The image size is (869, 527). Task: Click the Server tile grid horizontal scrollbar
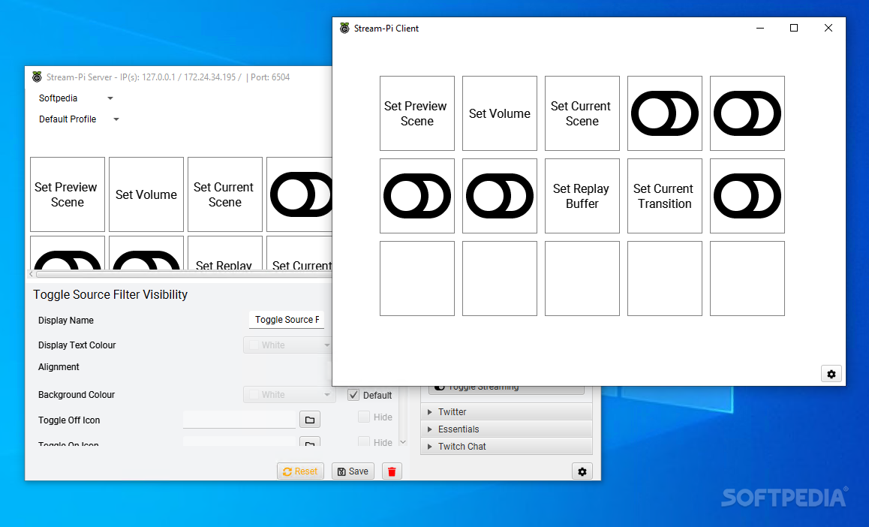183,274
